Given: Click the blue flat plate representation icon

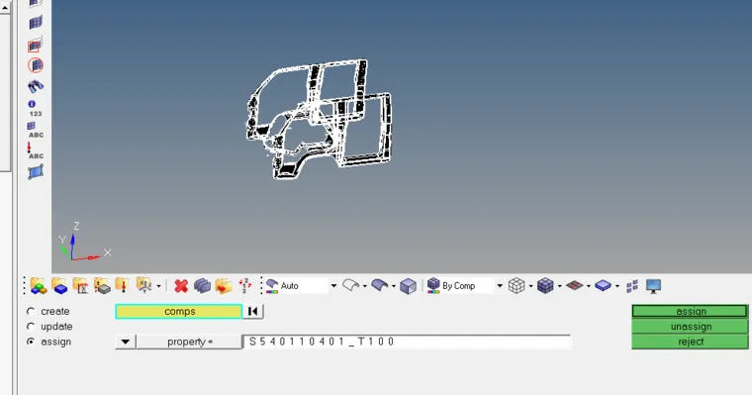Looking at the screenshot, I should (603, 286).
